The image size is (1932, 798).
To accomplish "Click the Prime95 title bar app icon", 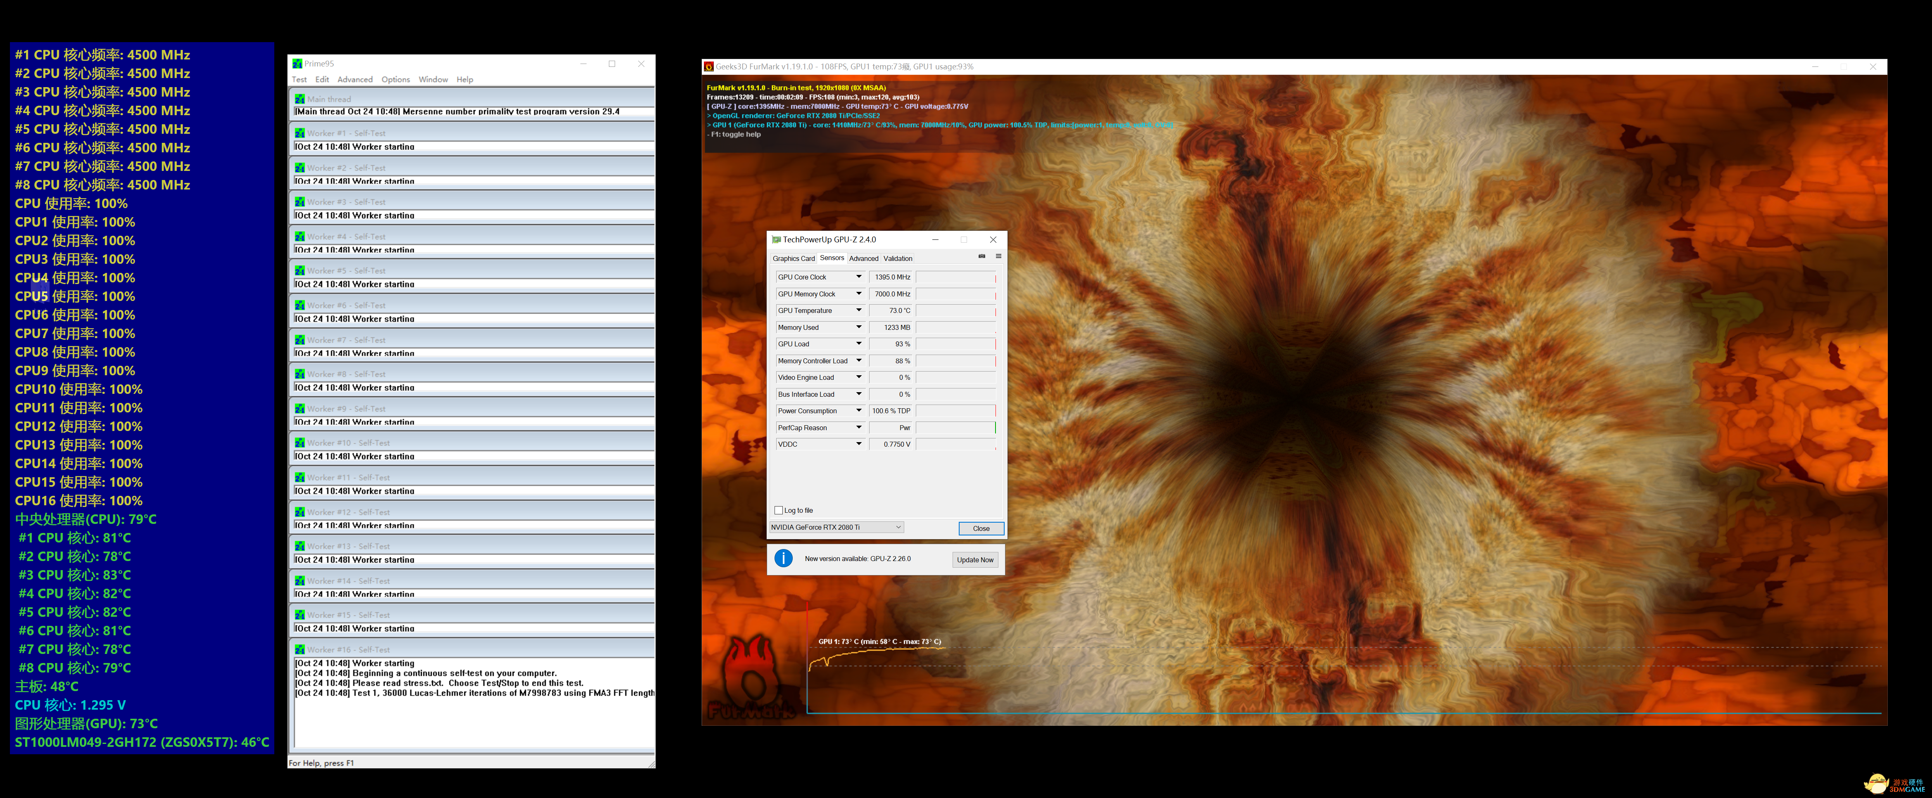I will pos(297,64).
